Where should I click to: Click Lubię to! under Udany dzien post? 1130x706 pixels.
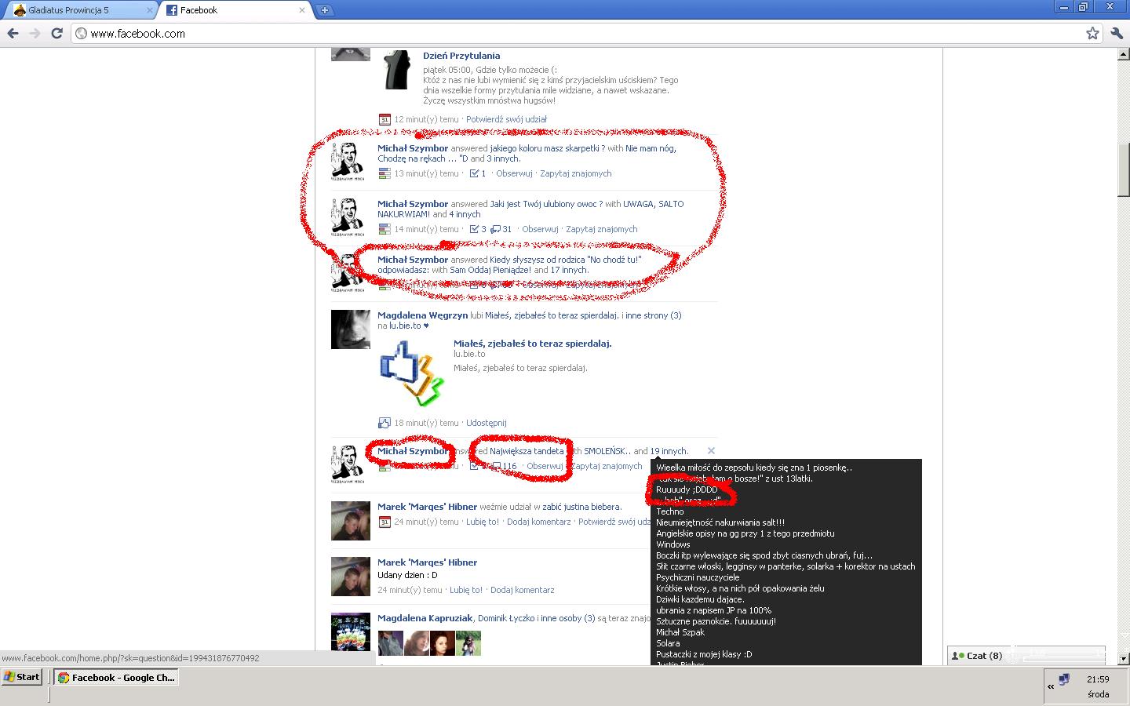point(466,590)
